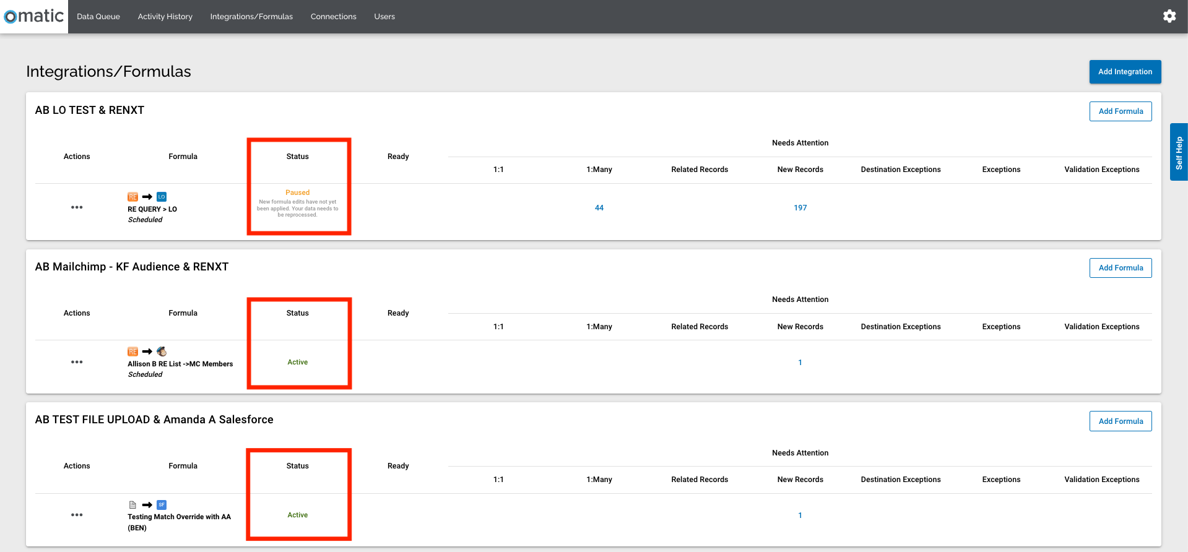Click Scheduled label under Allison B RE List
Image resolution: width=1188 pixels, height=552 pixels.
point(145,374)
